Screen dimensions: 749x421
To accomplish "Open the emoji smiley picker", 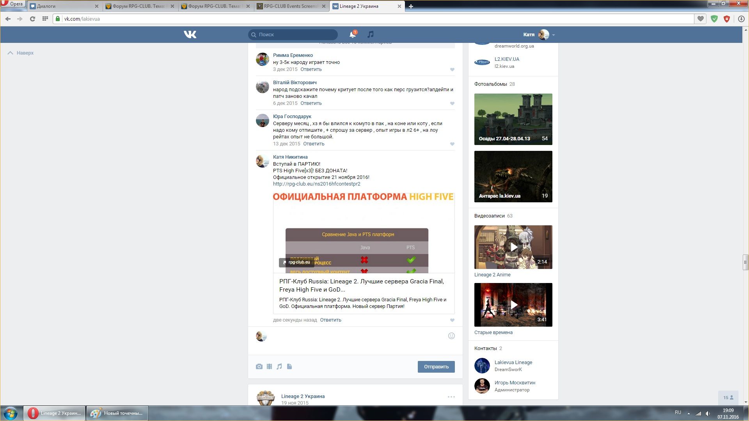I will 451,336.
